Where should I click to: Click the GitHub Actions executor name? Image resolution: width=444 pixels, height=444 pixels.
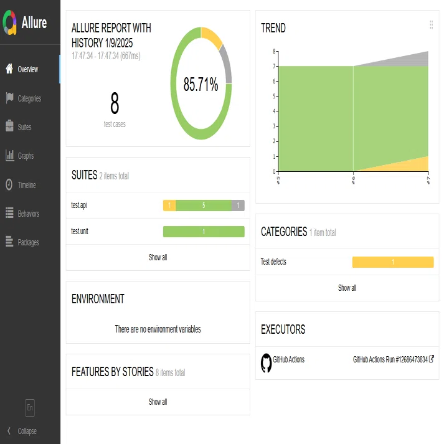pos(288,359)
